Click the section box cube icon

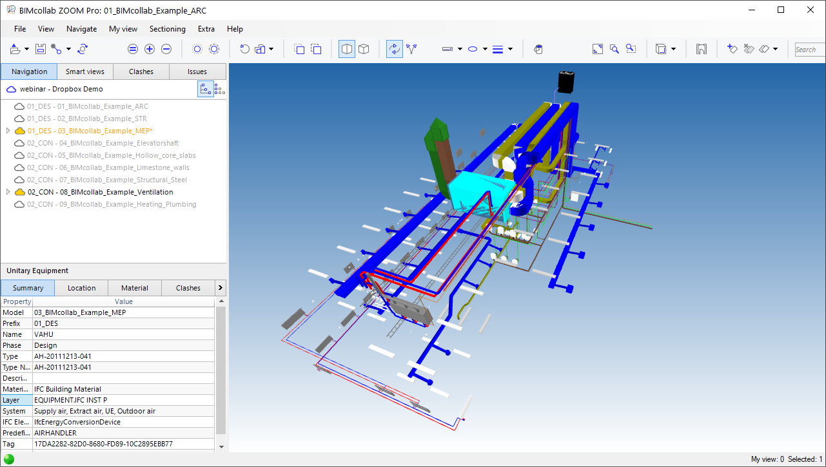click(661, 49)
